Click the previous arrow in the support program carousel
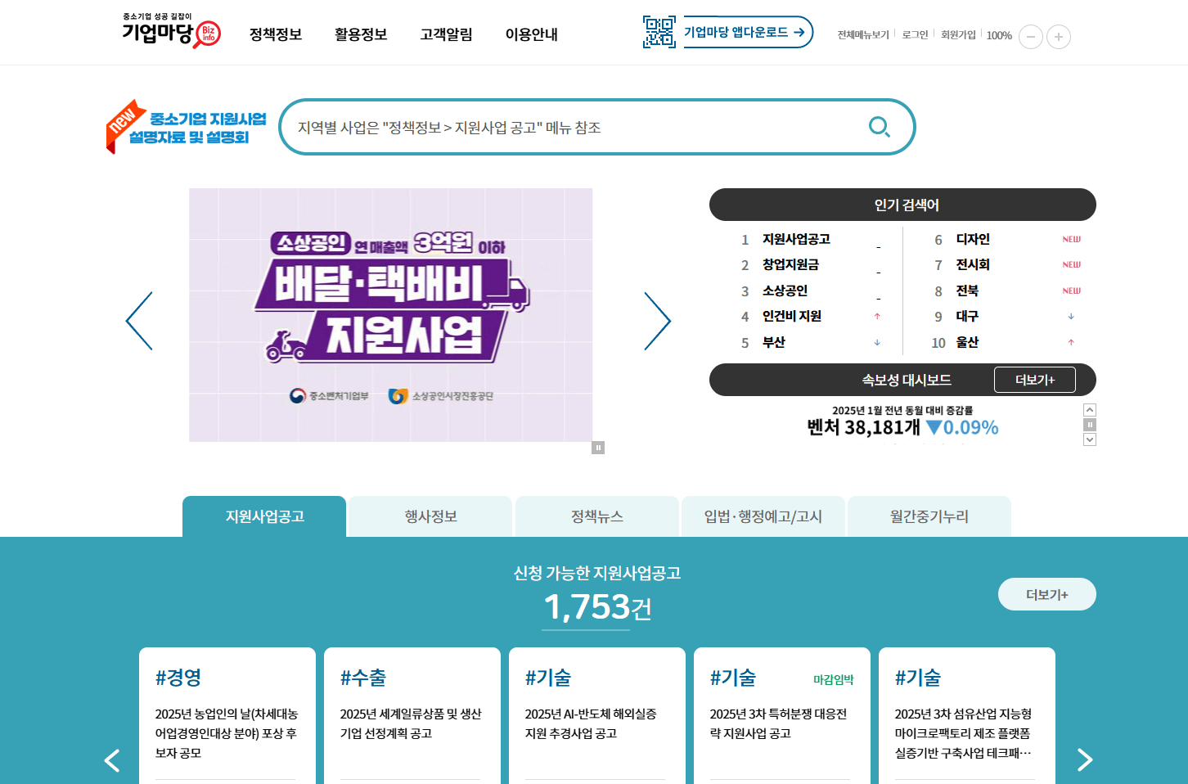The image size is (1188, 784). (x=112, y=760)
